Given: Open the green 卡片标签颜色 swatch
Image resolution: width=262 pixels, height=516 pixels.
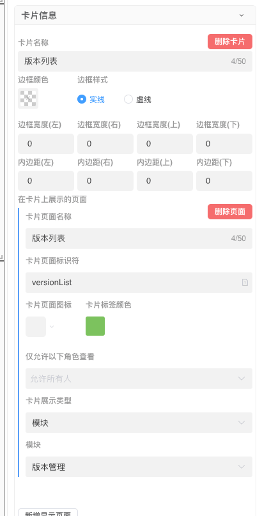Looking at the screenshot, I should coord(95,326).
